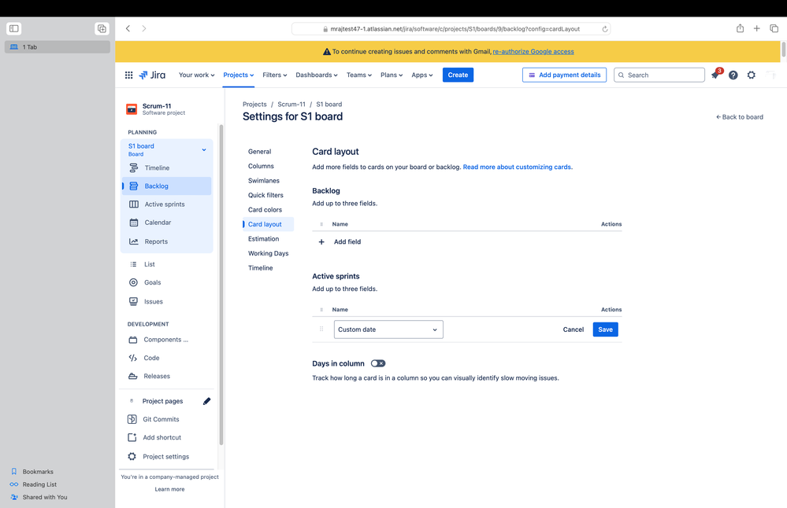
Task: Click the Issues icon in sidebar
Action: 133,302
